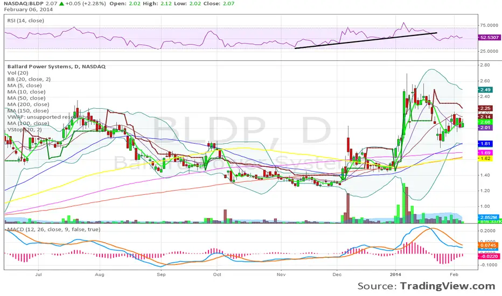Screen dimensions: 502x296
Task: Click the 52.5307 RSI value tag
Action: tap(489, 38)
